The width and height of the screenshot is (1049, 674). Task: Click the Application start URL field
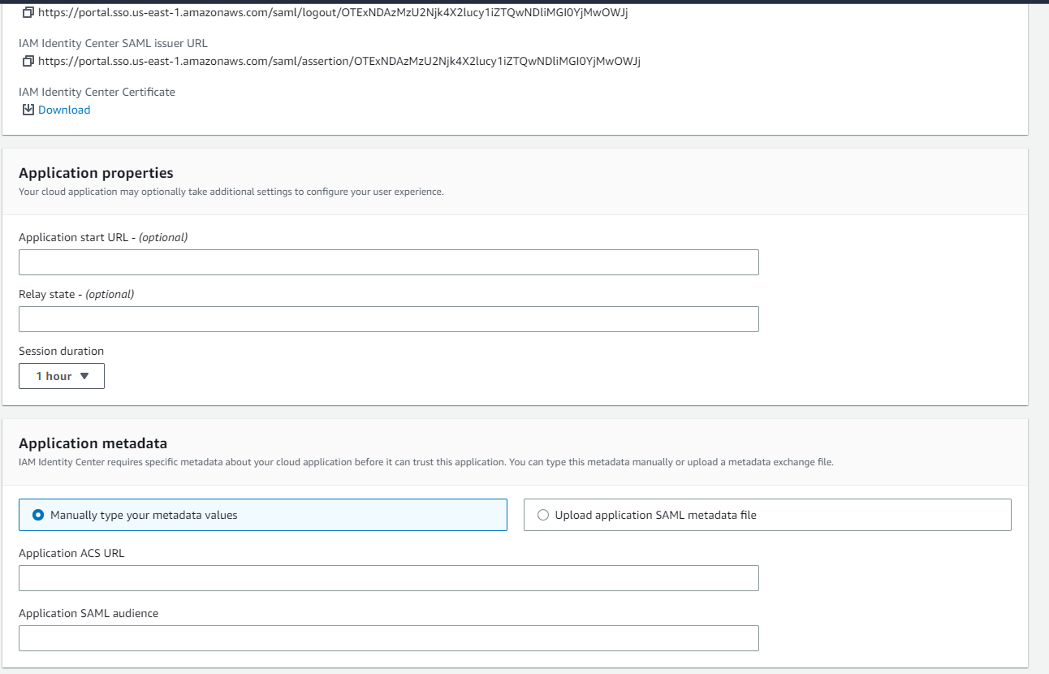click(x=388, y=262)
